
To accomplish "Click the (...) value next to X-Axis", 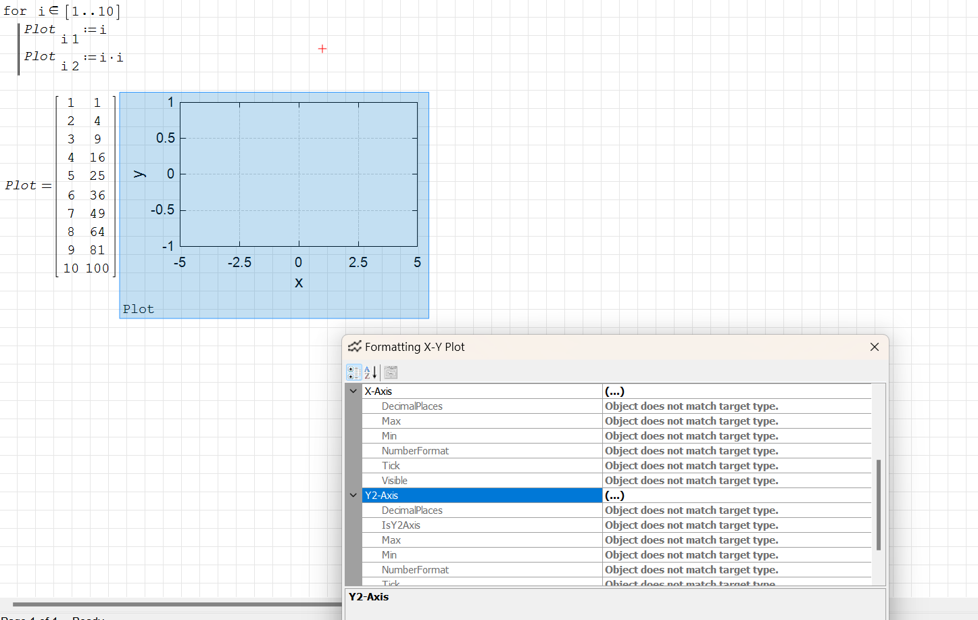I will (614, 391).
